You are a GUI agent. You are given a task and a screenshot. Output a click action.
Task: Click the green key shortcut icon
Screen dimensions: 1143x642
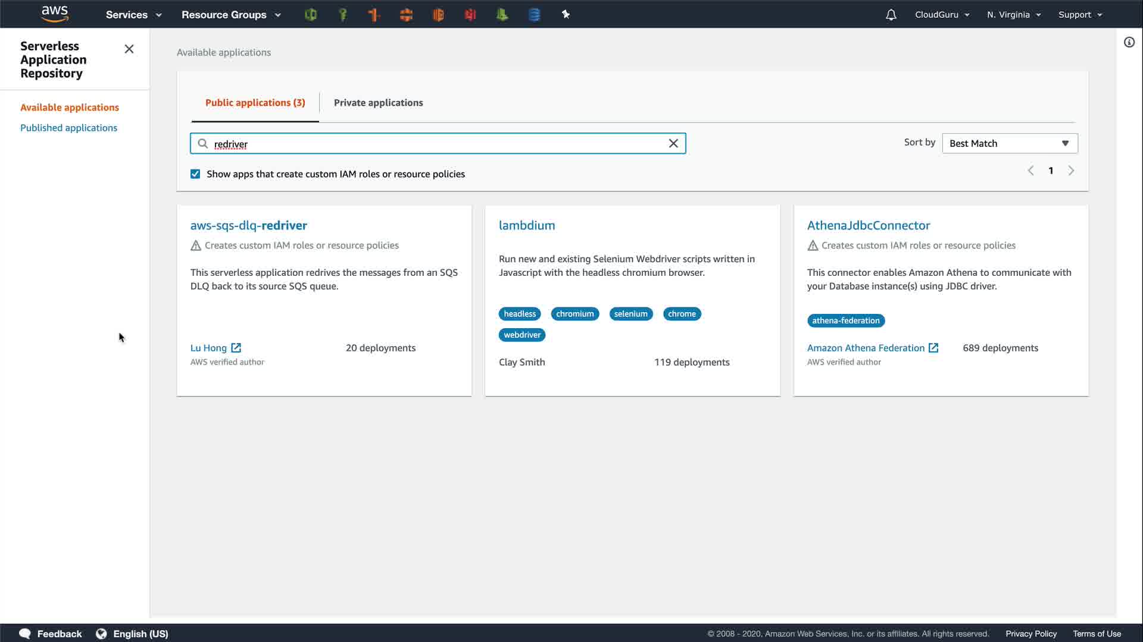pos(343,15)
